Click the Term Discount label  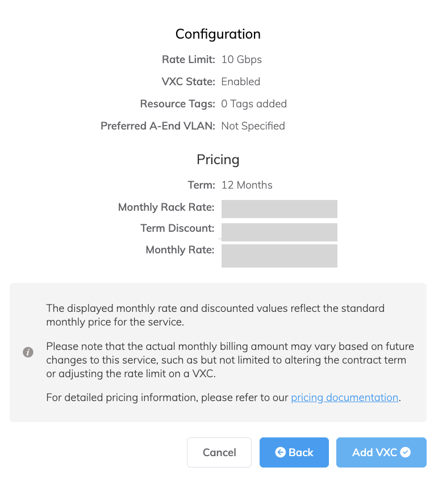(x=178, y=228)
